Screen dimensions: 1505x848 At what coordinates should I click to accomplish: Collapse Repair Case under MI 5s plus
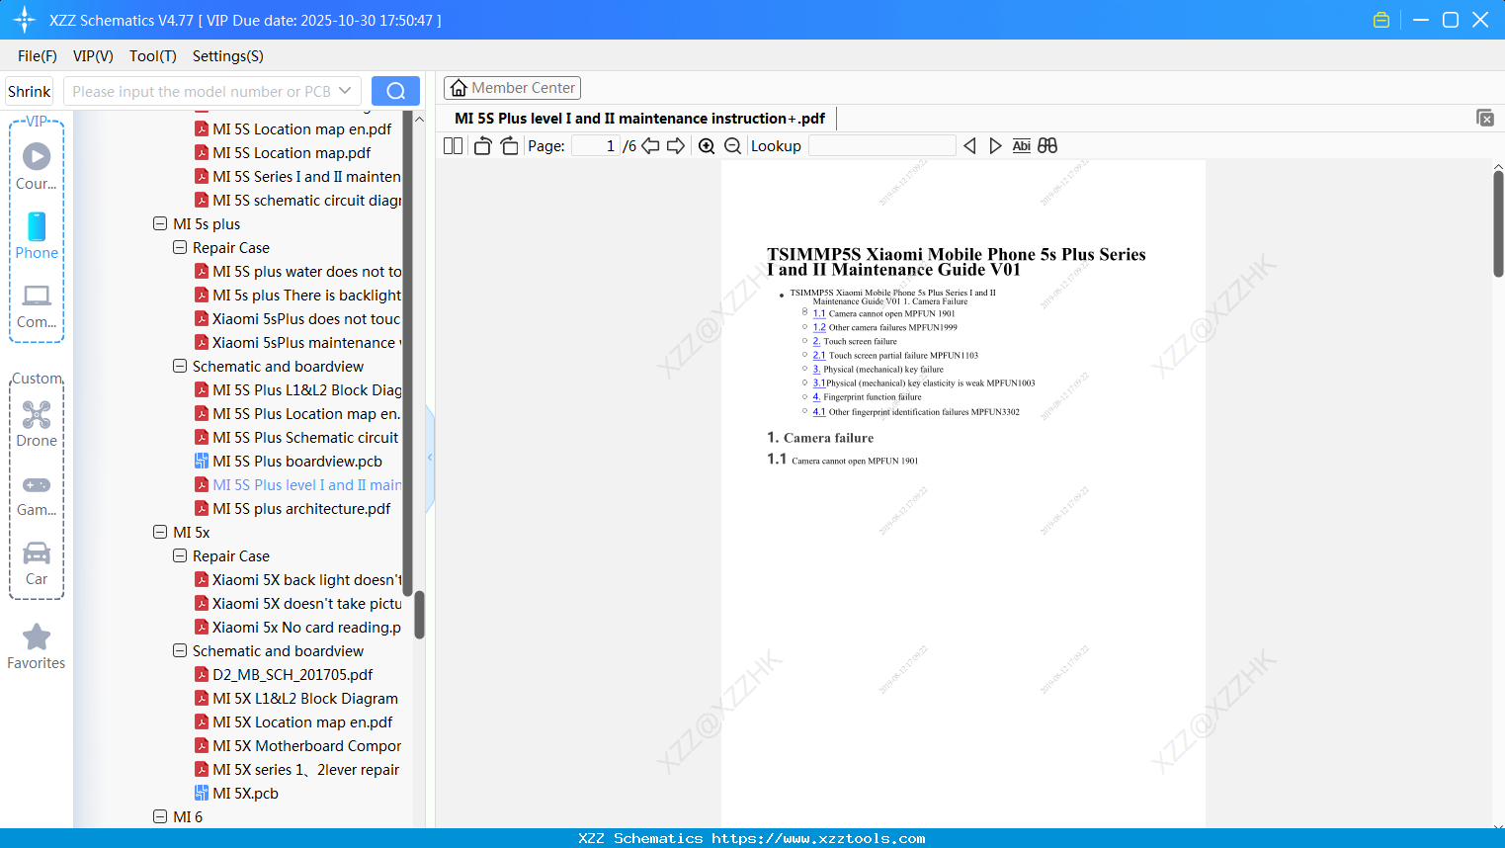[x=180, y=247]
